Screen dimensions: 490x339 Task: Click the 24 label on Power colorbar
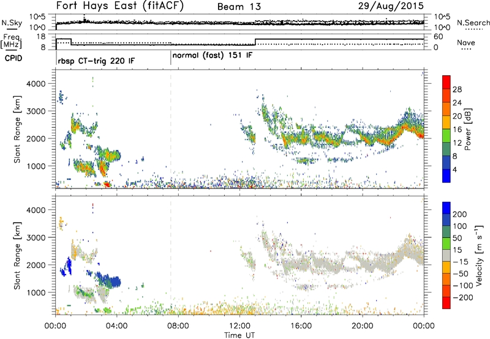point(457,103)
